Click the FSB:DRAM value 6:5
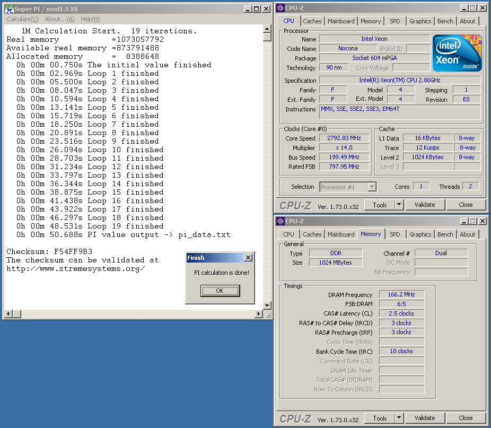Screen dimensions: 491x428 point(401,304)
